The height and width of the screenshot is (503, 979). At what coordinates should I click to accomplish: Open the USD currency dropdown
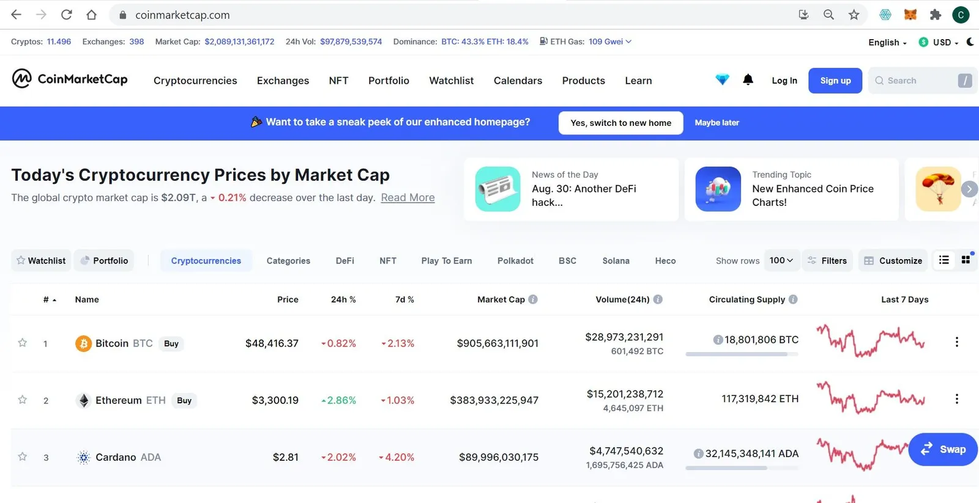tap(939, 42)
